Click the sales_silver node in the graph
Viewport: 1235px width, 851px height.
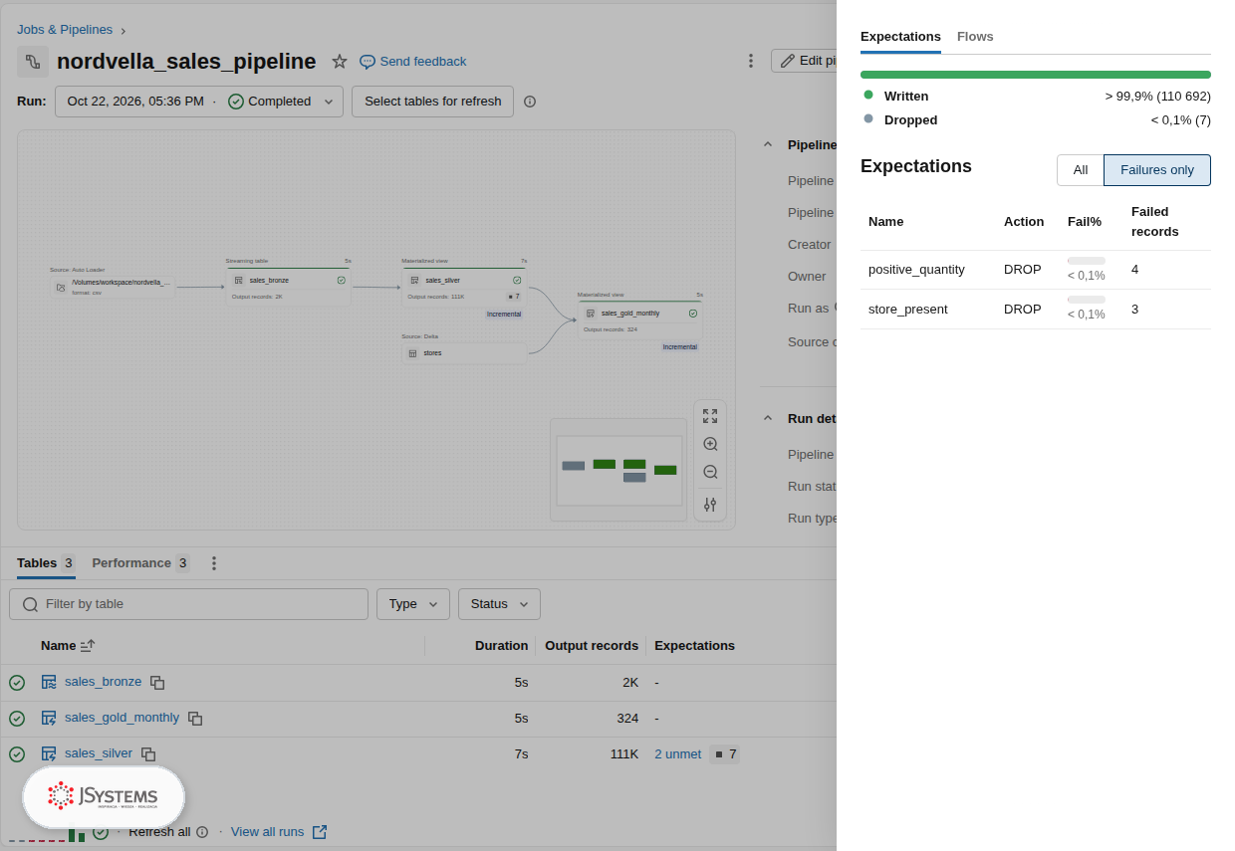[x=464, y=288]
